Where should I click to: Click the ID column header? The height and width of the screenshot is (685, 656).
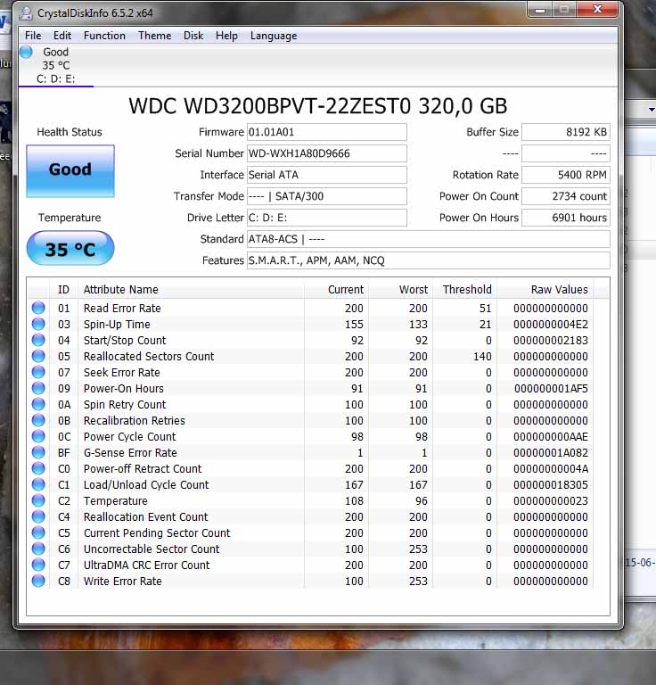[63, 290]
